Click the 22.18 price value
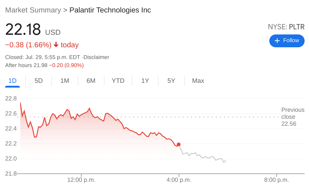The width and height of the screenshot is (309, 188). tap(23, 30)
